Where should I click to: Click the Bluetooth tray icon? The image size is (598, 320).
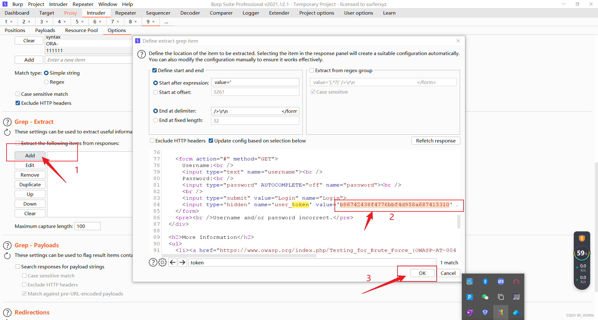[485, 281]
